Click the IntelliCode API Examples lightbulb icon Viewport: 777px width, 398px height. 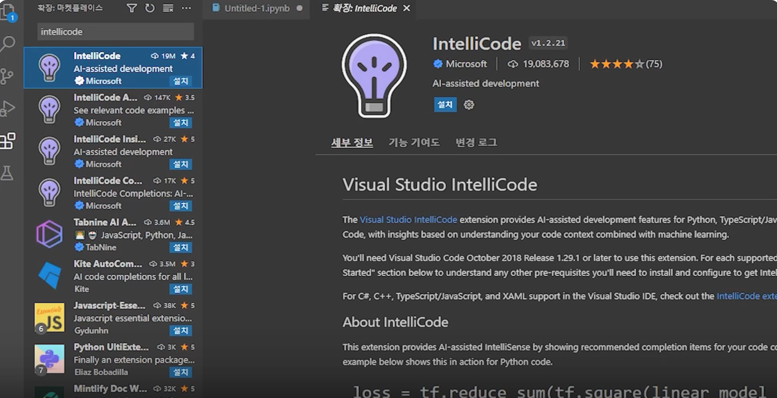[x=49, y=109]
